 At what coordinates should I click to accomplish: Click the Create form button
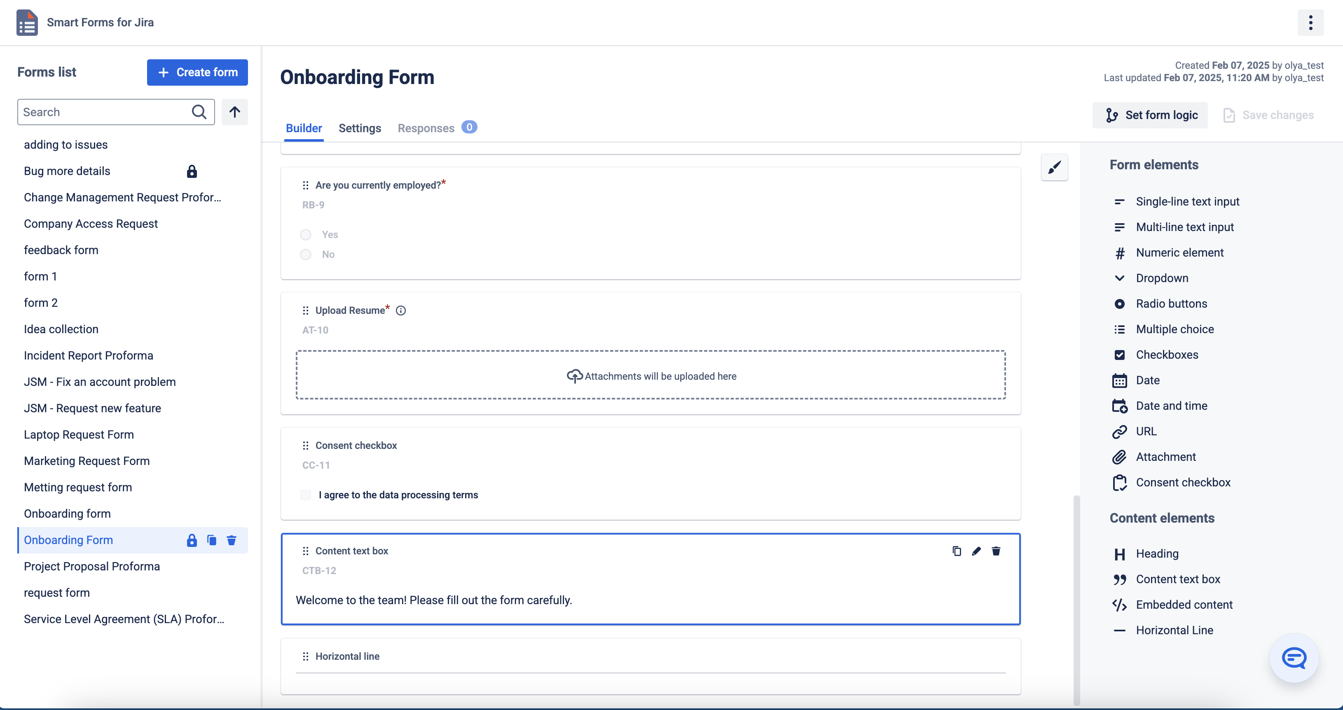tap(197, 72)
